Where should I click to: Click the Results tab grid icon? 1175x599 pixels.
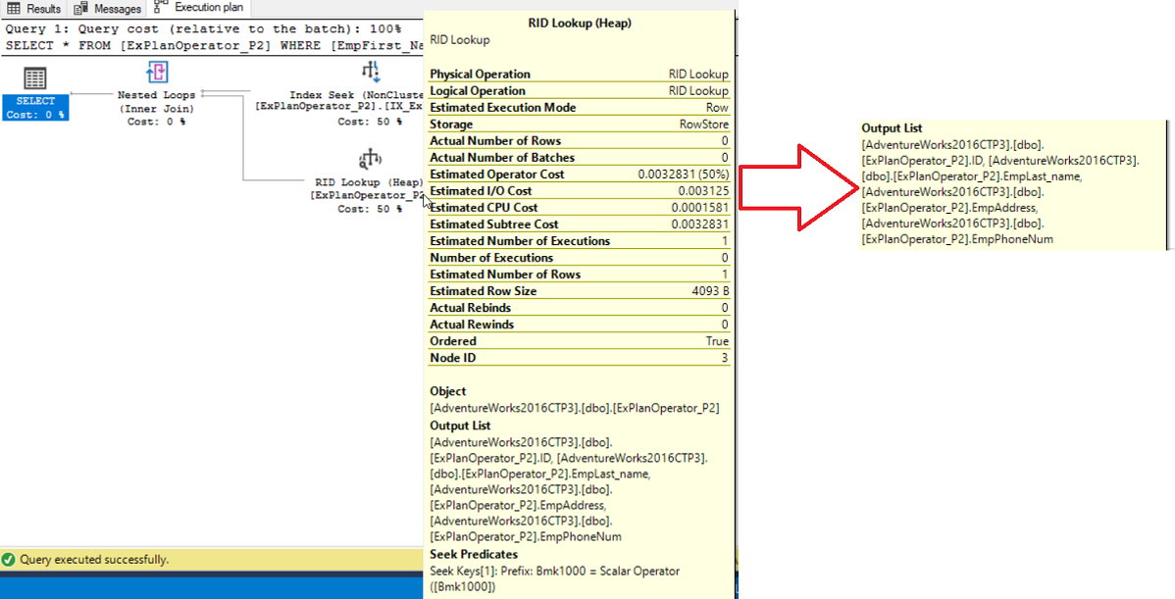[14, 8]
